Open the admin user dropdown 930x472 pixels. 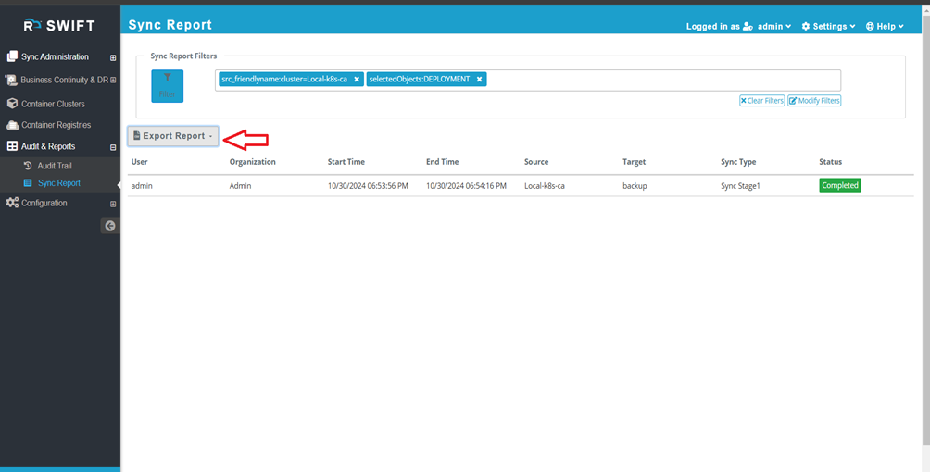pos(774,26)
